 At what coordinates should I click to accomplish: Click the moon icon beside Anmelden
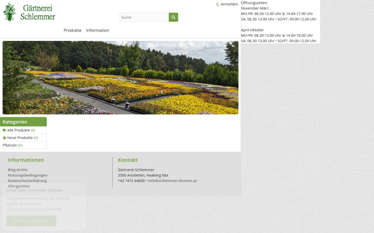click(x=218, y=4)
